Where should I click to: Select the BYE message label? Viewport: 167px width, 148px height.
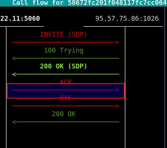[x=66, y=98]
